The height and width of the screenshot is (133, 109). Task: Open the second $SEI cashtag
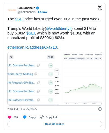(x=31, y=33)
